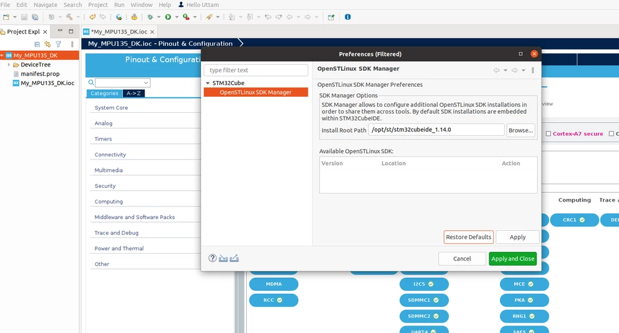Open the Window menu

pyautogui.click(x=141, y=5)
